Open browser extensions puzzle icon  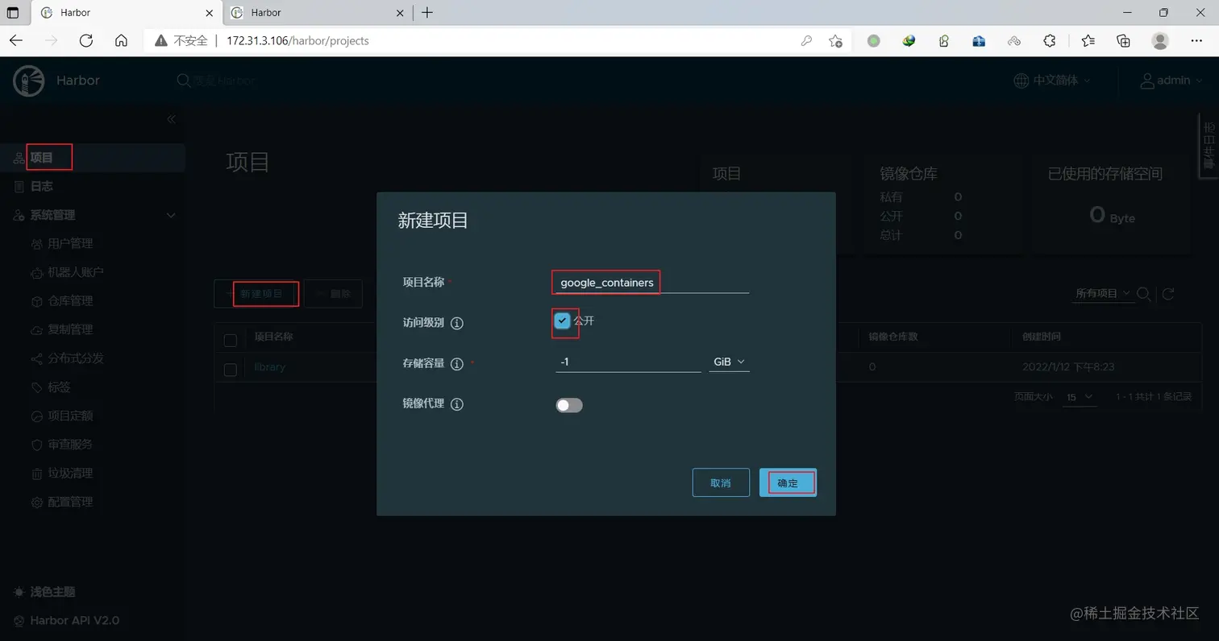coord(1049,40)
